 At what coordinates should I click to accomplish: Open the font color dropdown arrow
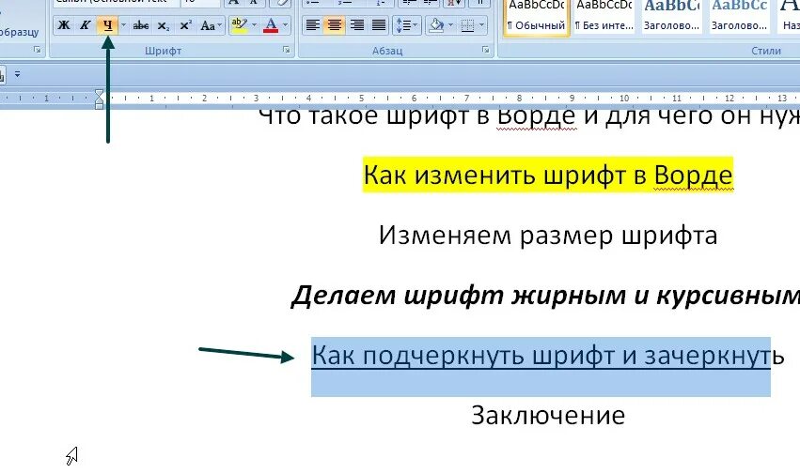285,25
